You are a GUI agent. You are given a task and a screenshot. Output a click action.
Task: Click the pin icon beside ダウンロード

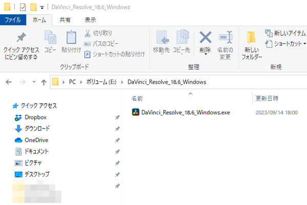[x=117, y=129]
